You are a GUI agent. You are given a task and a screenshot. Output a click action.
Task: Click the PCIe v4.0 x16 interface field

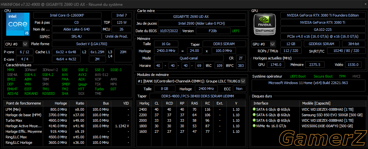pos(323,36)
